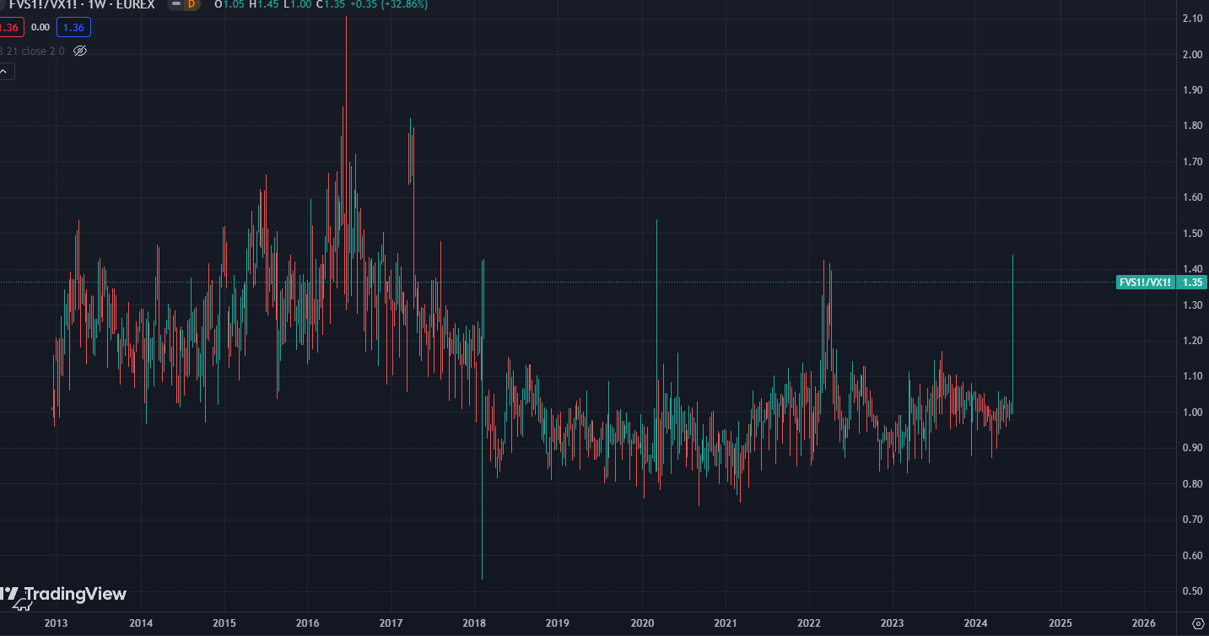Viewport: 1209px width, 636px height.
Task: Open the TradingView logo link
Action: [63, 595]
